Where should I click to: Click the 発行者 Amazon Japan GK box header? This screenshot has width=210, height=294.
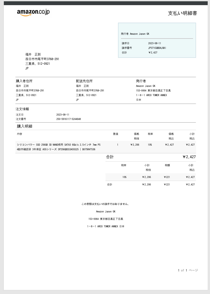click(x=135, y=34)
